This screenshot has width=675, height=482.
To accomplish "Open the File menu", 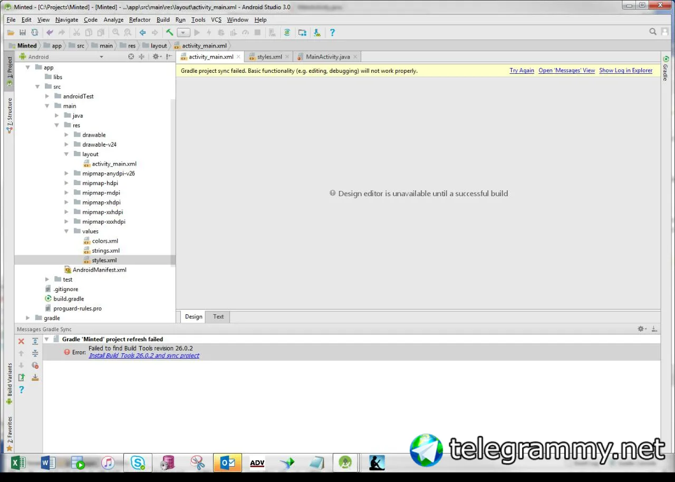I will [11, 20].
